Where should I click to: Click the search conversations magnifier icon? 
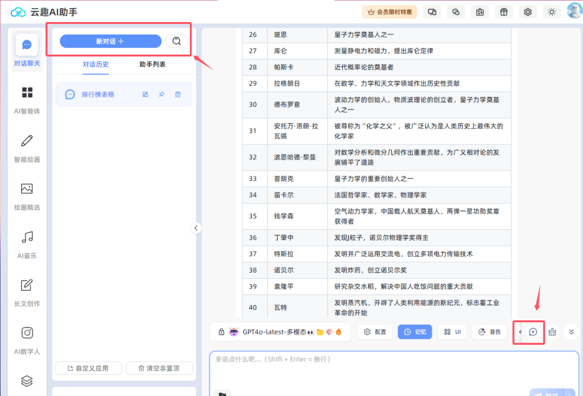(x=176, y=41)
